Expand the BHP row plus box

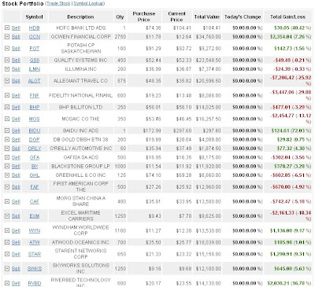point(7,107)
